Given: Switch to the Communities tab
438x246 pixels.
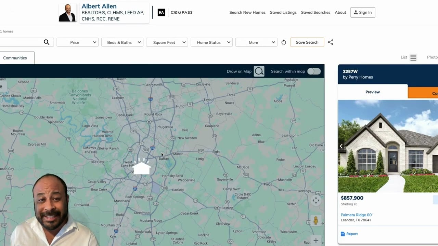Looking at the screenshot, I should click(x=15, y=58).
